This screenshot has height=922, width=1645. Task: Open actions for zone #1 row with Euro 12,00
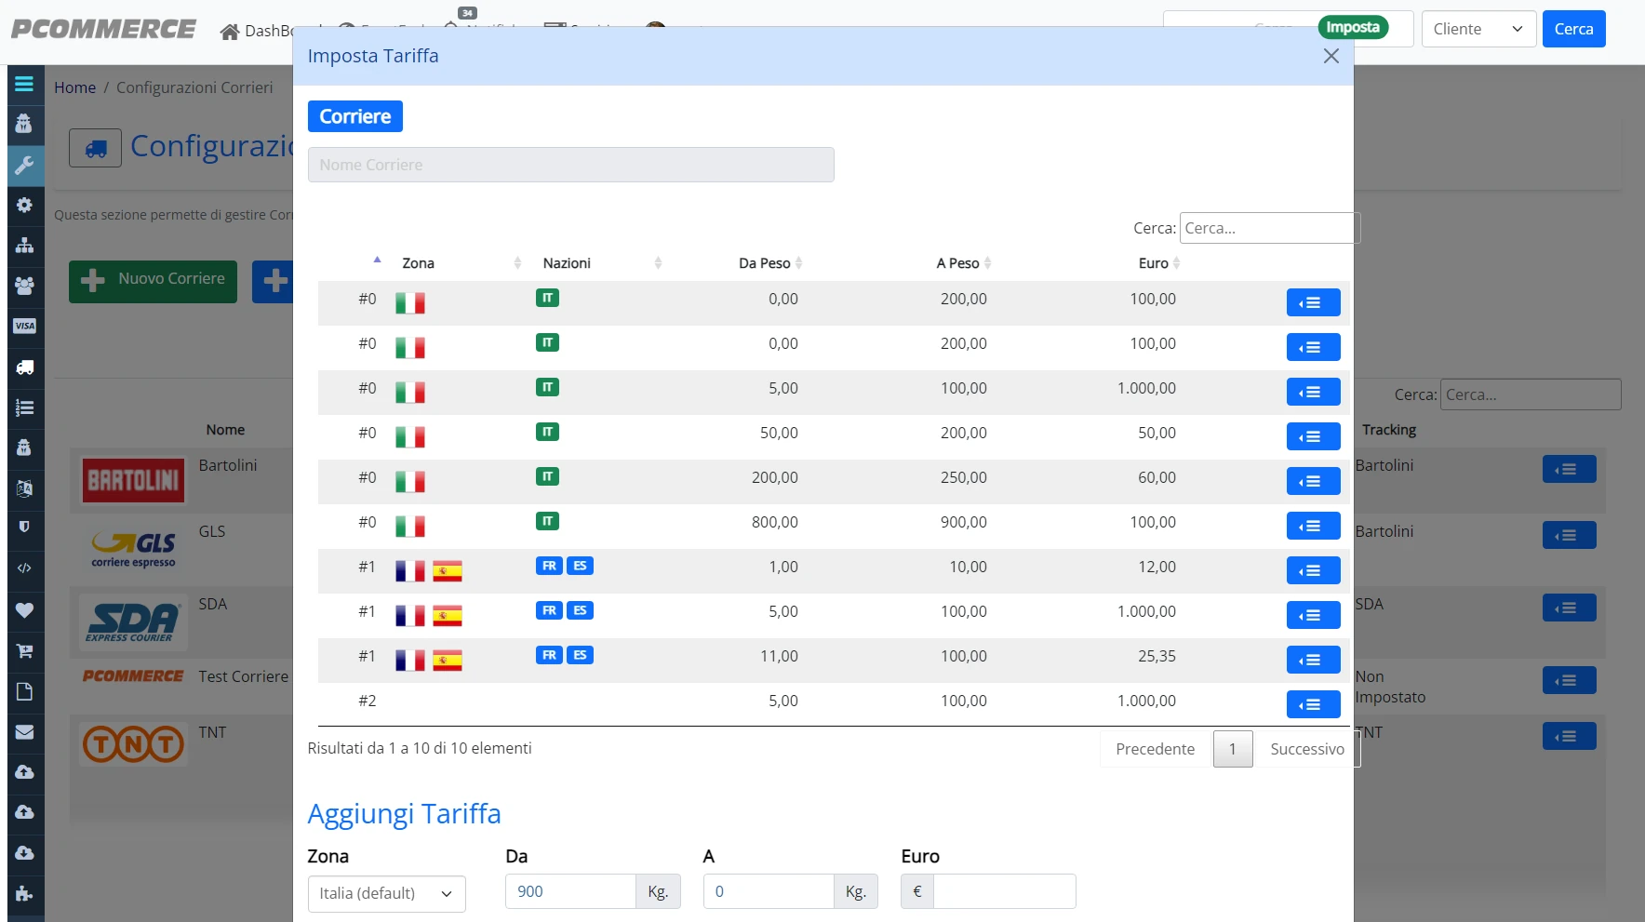1313,570
